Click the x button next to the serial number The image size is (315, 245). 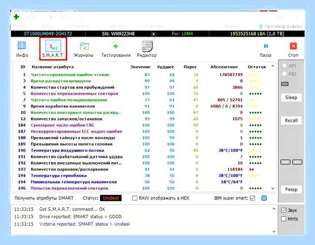click(153, 34)
